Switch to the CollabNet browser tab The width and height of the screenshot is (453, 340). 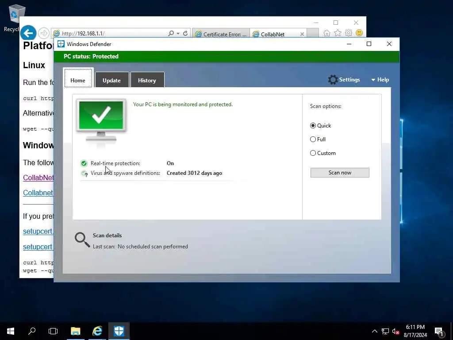(x=273, y=34)
